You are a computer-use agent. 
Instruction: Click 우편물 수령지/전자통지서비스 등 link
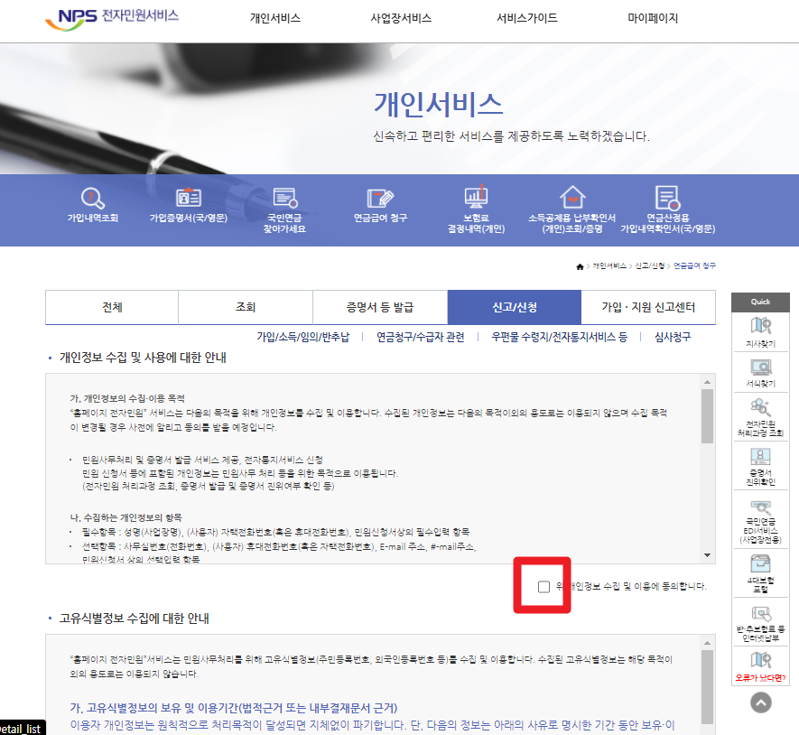[559, 337]
